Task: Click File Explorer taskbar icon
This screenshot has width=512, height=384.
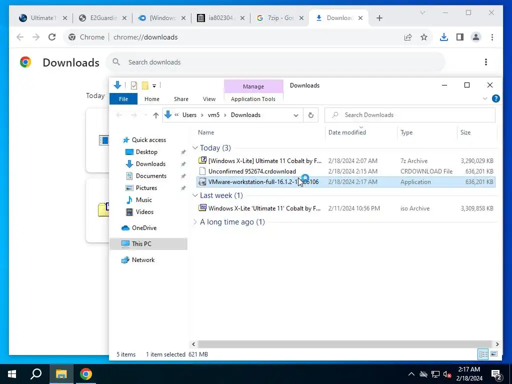Action: click(61, 374)
